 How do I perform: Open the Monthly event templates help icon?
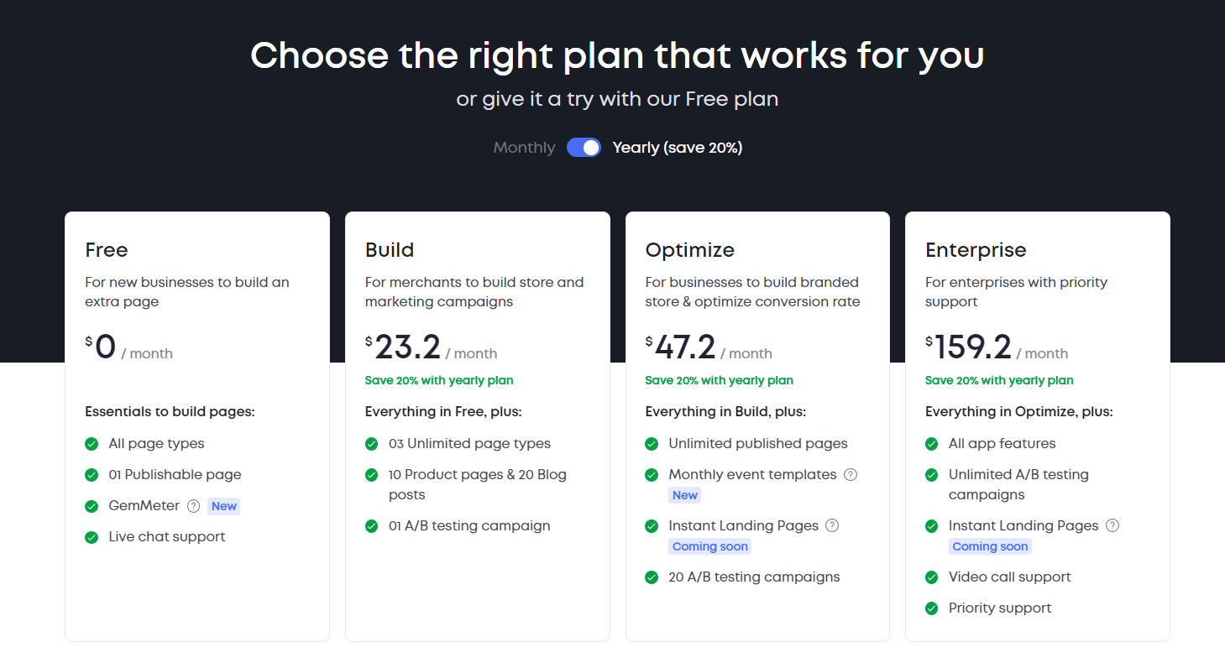click(x=851, y=474)
